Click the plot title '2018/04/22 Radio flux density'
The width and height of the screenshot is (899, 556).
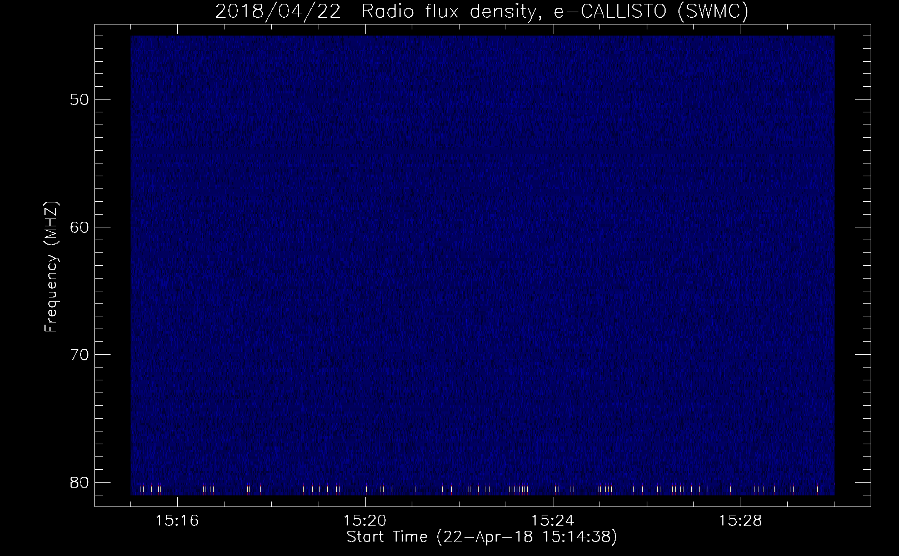[x=481, y=12]
